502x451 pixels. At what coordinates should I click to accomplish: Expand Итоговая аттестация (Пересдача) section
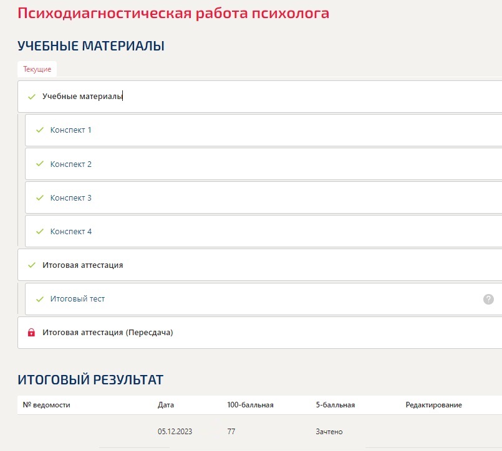tap(107, 333)
